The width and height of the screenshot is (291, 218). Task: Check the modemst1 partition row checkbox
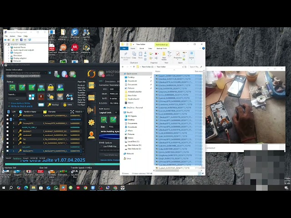7,131
